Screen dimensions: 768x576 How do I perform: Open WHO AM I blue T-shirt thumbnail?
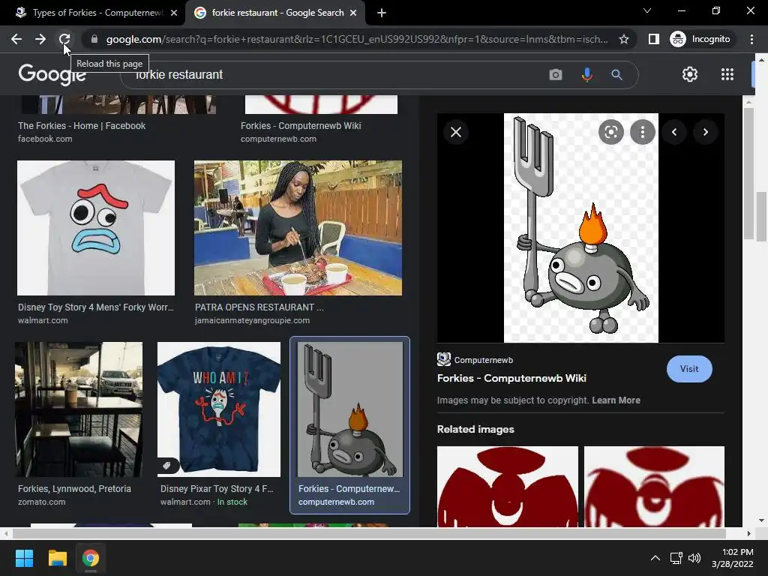click(219, 409)
